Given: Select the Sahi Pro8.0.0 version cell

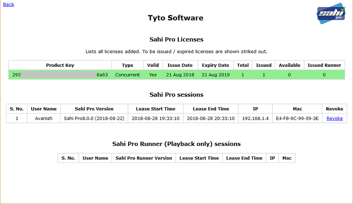Looking at the screenshot, I should click(x=94, y=118).
